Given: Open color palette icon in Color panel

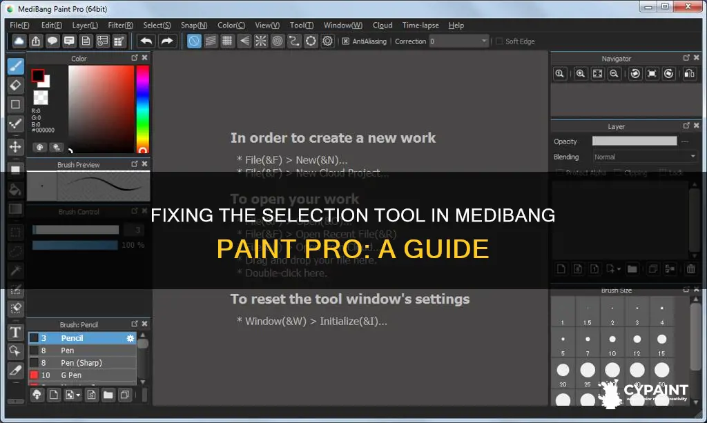Looking at the screenshot, I should coord(39,147).
